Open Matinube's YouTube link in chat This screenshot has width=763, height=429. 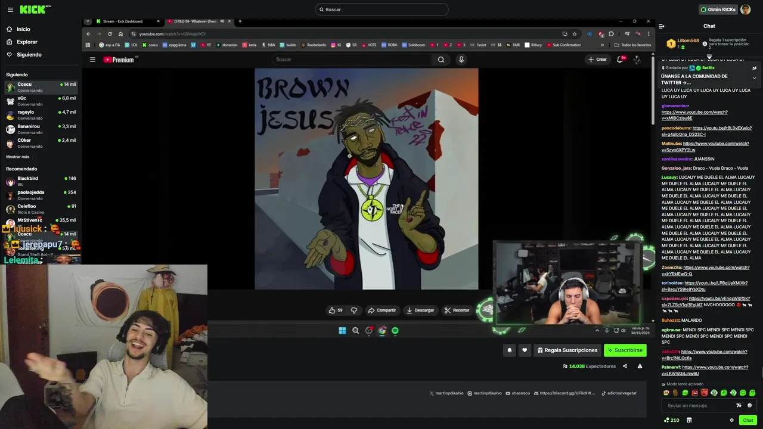tap(705, 147)
